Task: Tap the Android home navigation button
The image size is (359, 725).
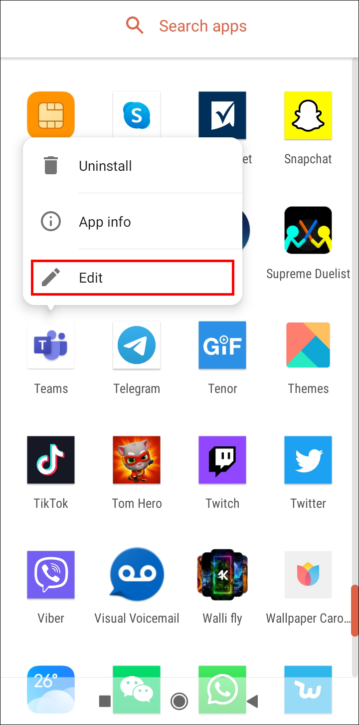Action: (x=179, y=702)
